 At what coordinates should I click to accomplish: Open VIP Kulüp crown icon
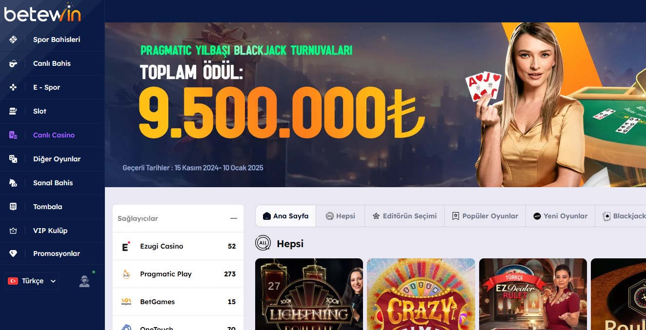click(13, 231)
